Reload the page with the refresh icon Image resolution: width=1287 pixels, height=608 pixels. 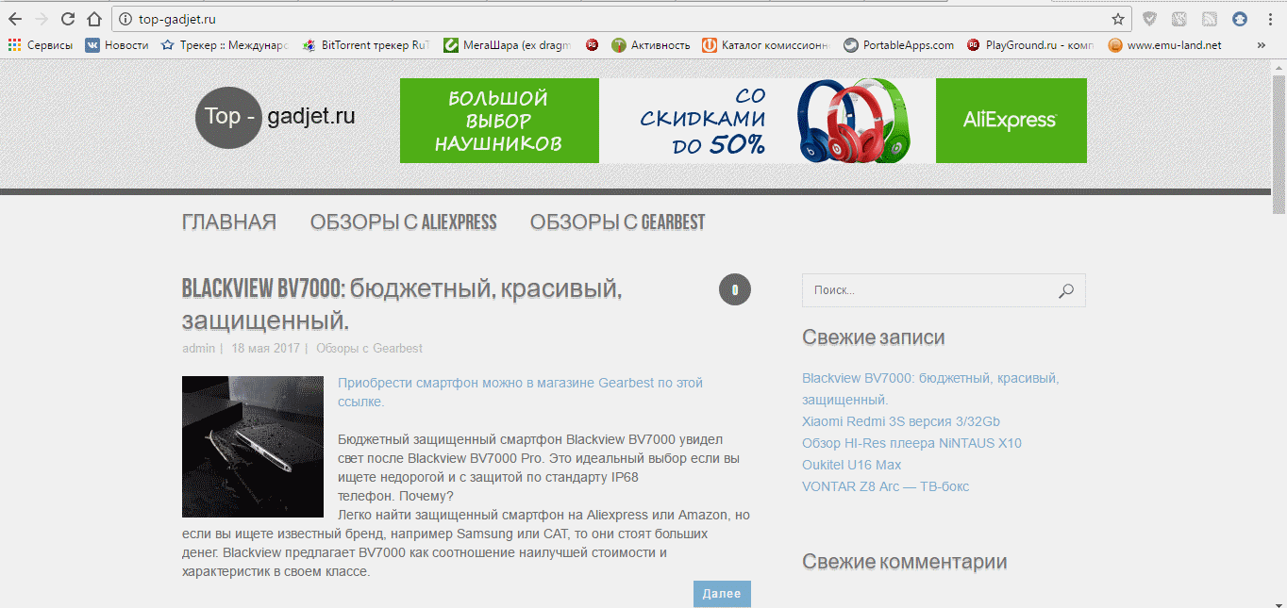68,19
